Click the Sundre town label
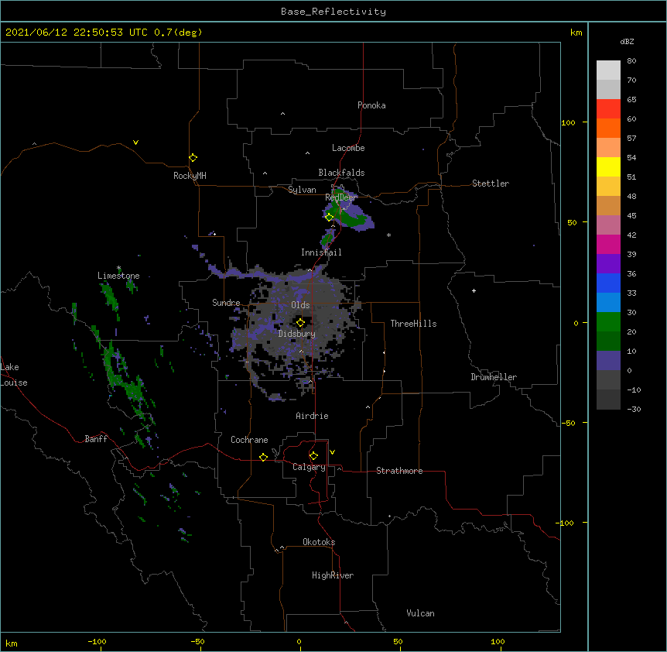This screenshot has height=652, width=667. pos(226,303)
